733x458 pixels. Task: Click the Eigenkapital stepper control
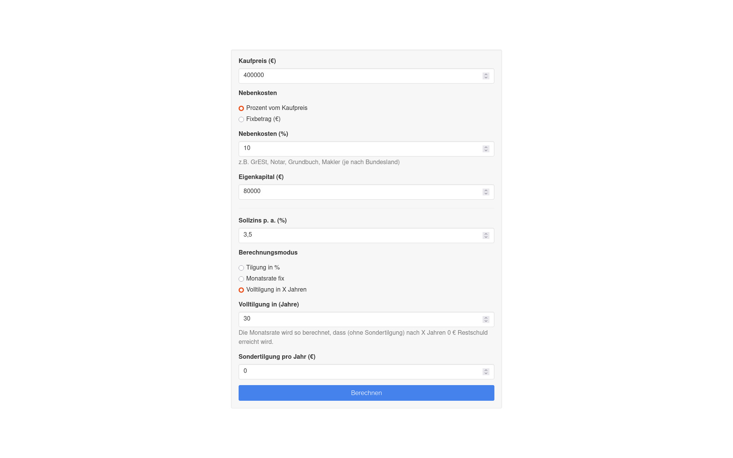[486, 192]
